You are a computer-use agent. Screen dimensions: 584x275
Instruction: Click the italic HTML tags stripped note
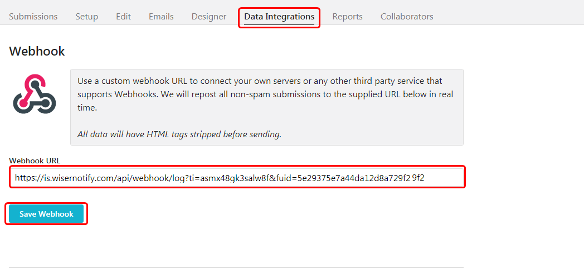pyautogui.click(x=179, y=134)
